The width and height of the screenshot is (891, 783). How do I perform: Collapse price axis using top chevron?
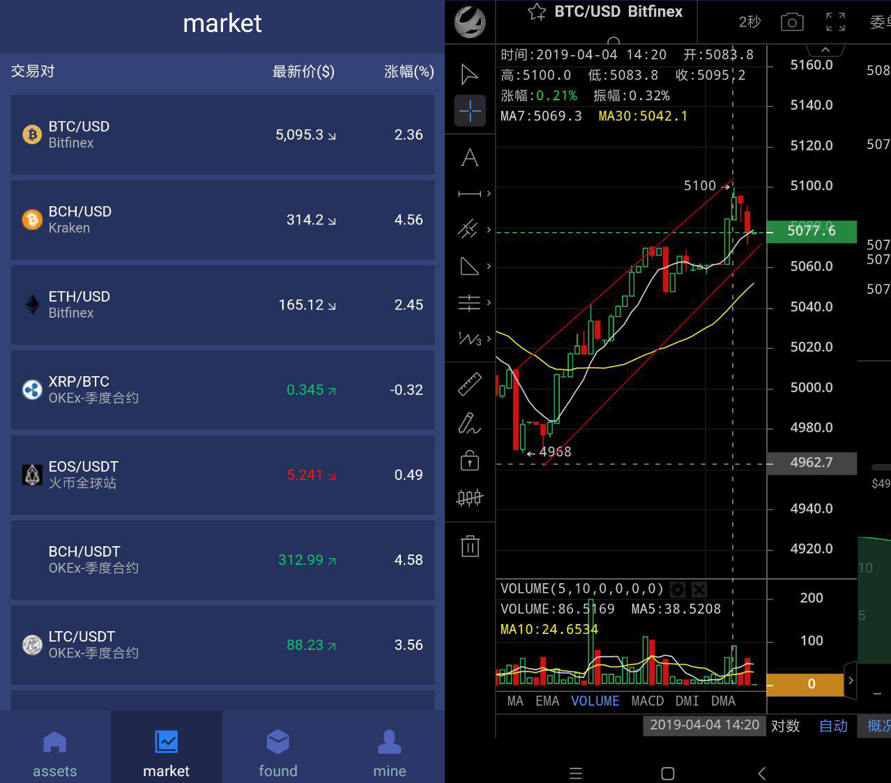(825, 50)
